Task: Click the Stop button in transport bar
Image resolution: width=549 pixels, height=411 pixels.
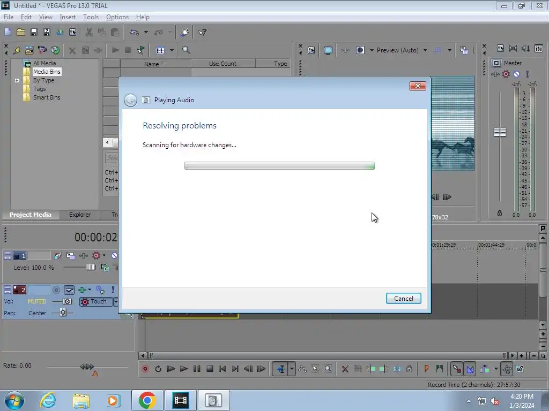Action: click(x=210, y=369)
